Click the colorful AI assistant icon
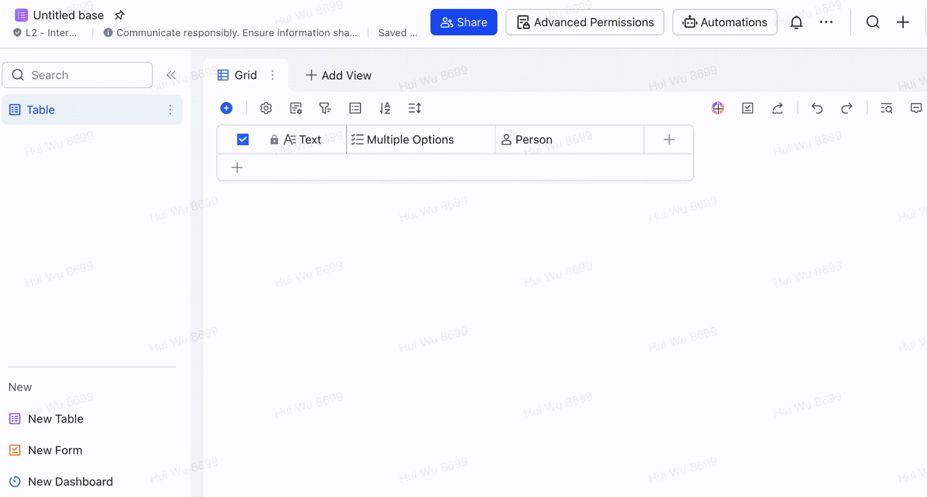927x497 pixels. pyautogui.click(x=718, y=108)
